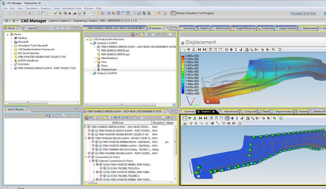The width and height of the screenshot is (326, 189).
Task: Switch to Target References tab
Action: 243,28
